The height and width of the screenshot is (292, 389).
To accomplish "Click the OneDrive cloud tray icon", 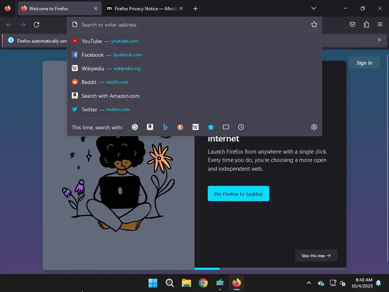I will click(x=321, y=283).
